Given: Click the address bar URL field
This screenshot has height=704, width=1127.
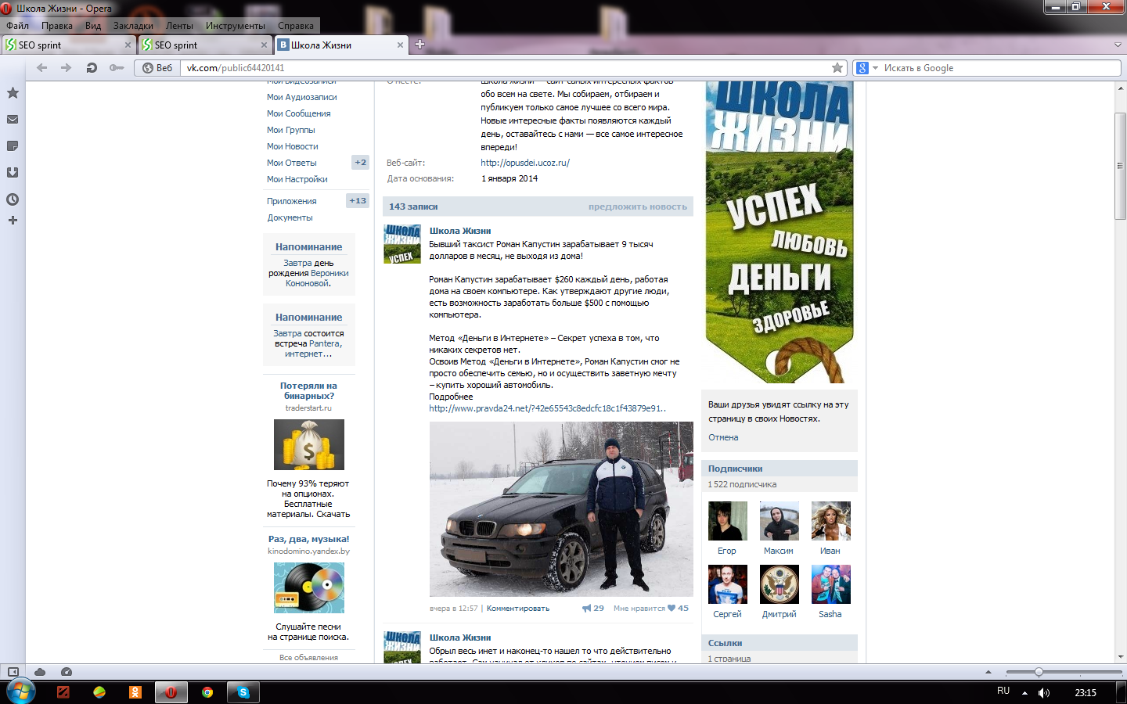Looking at the screenshot, I should tap(505, 68).
